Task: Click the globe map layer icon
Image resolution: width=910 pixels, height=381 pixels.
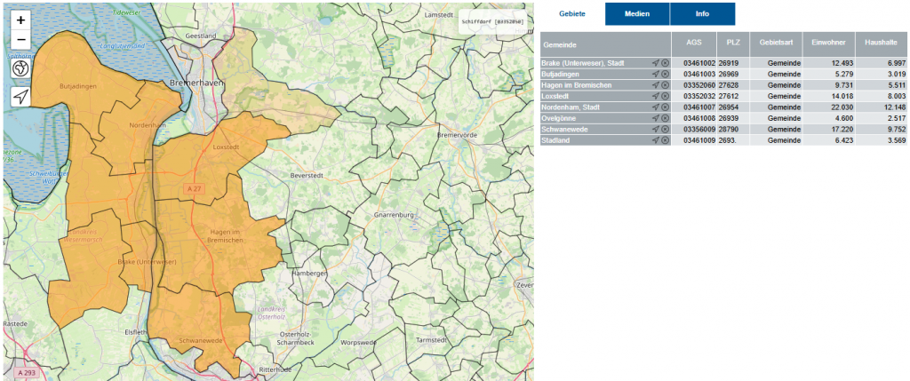Action: tap(20, 67)
